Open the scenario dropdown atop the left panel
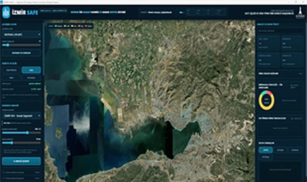The height and width of the screenshot is (182, 307). (x=21, y=34)
